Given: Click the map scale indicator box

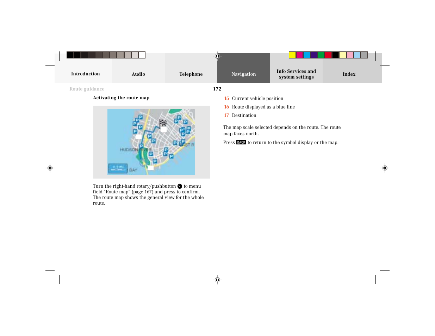Looking at the screenshot, I should (x=118, y=168).
